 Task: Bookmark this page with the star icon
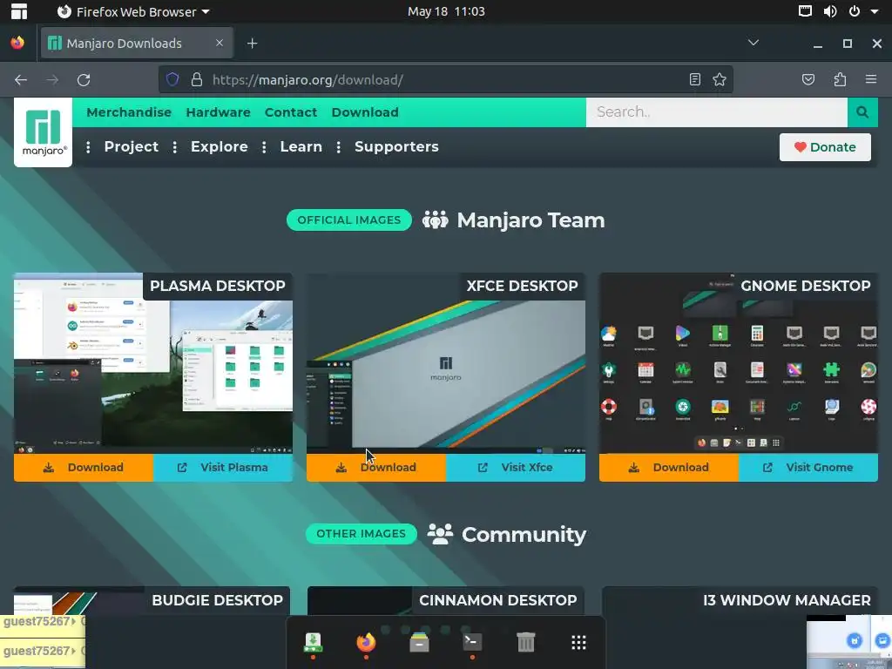[719, 79]
